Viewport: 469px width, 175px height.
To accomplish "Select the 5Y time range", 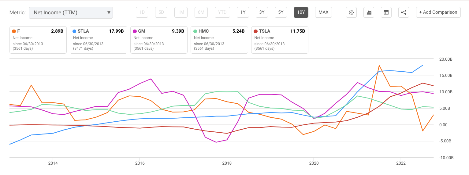I will 281,12.
